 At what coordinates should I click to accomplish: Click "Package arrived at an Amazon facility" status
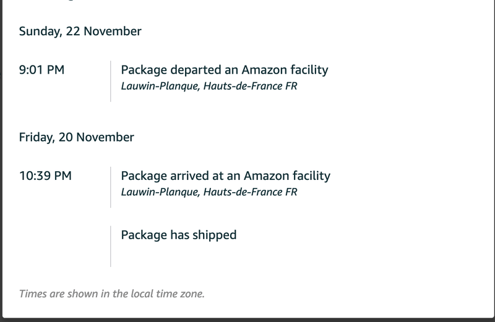[x=225, y=176]
